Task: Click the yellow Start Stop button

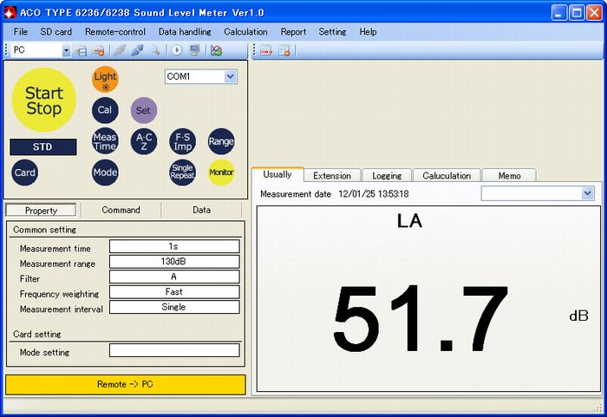Action: coord(43,100)
